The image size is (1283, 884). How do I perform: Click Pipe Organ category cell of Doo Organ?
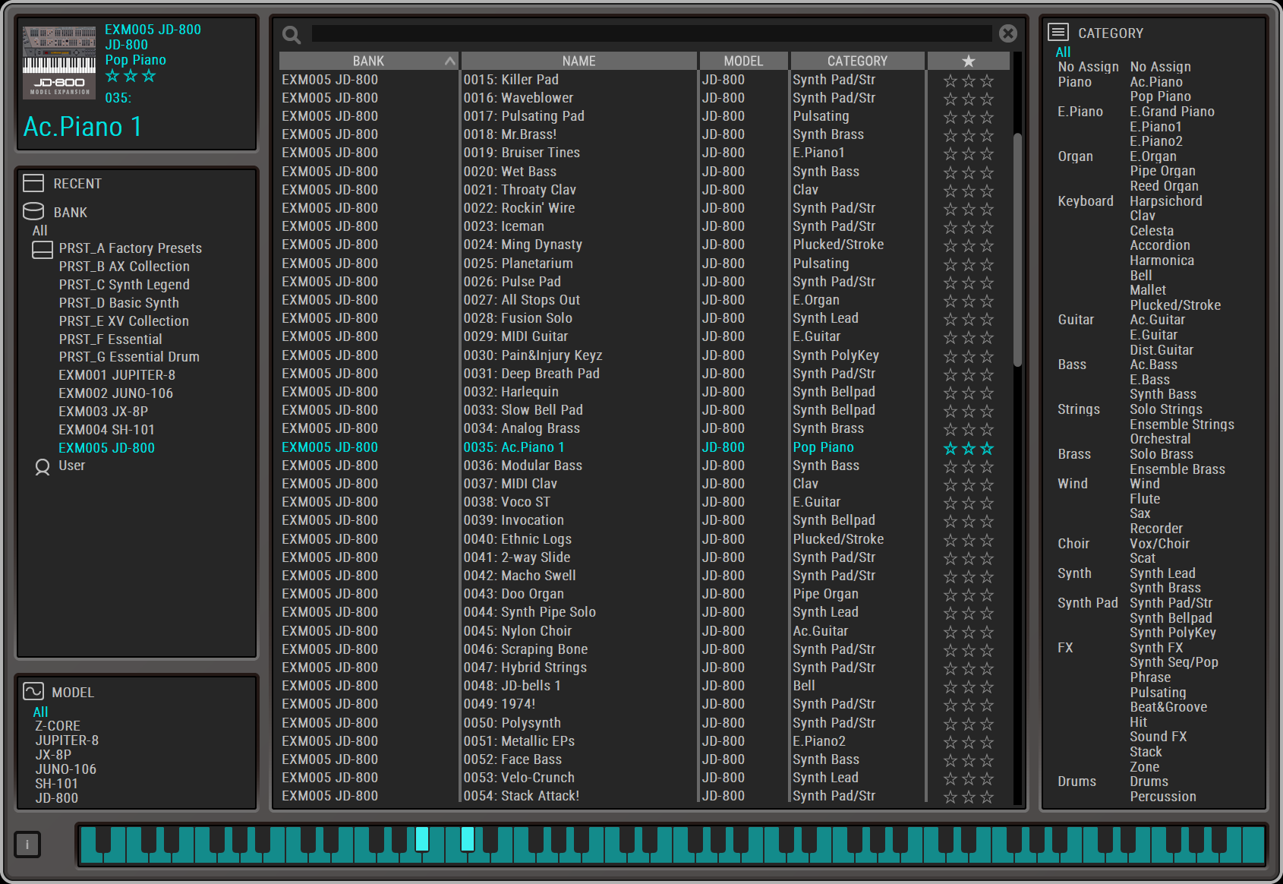click(826, 594)
